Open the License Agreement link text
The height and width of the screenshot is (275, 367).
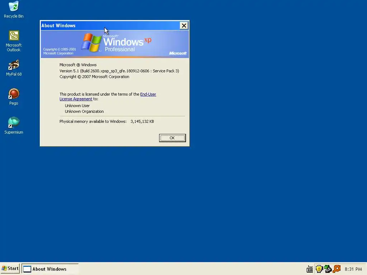coord(76,99)
